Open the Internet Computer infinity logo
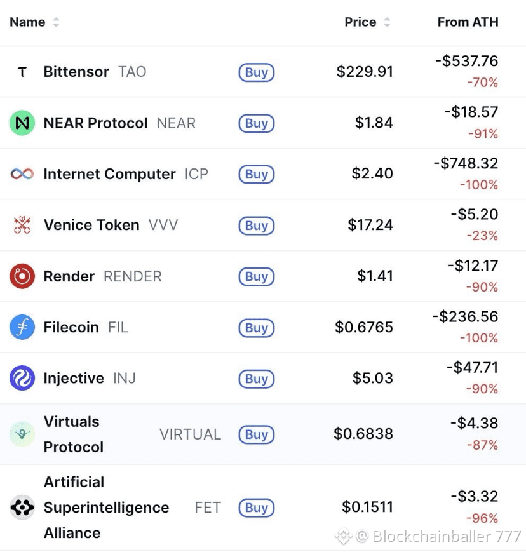 [22, 174]
